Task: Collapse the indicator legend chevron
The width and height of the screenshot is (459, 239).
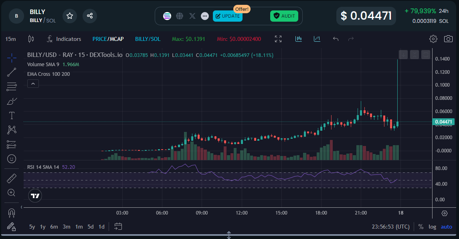Action: tap(33, 84)
